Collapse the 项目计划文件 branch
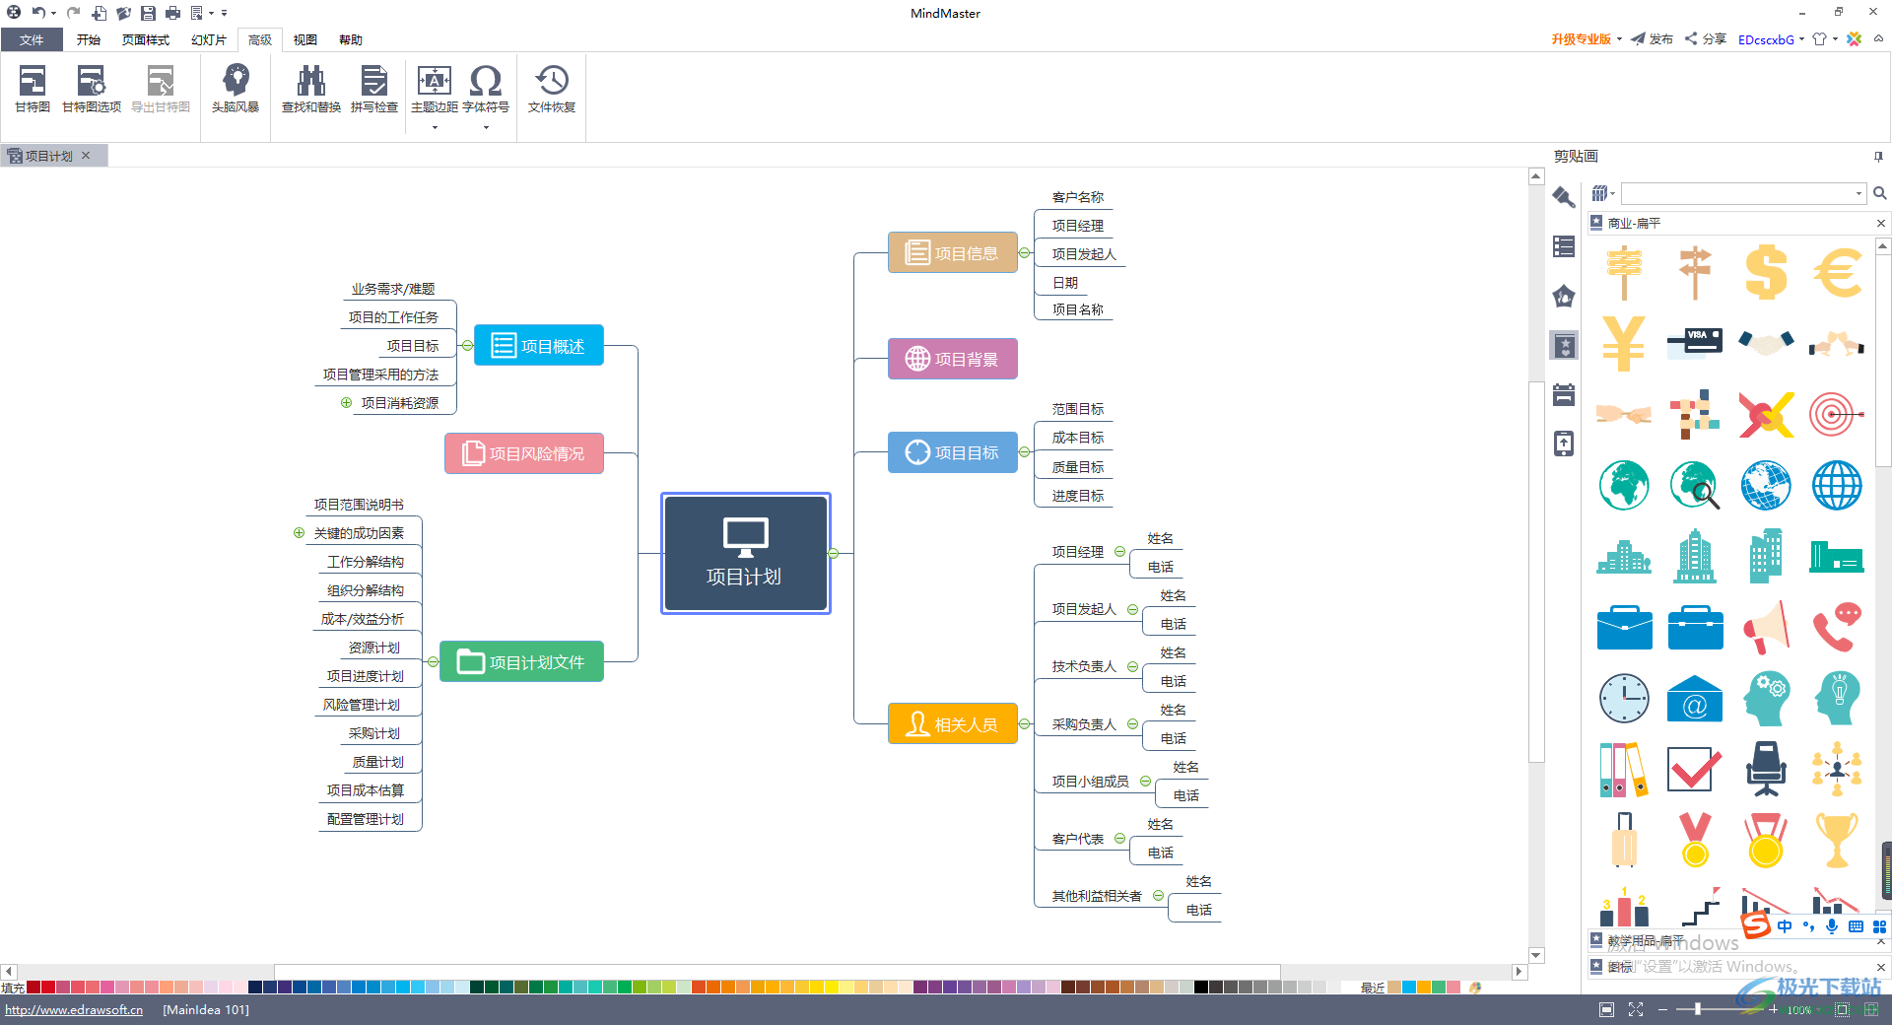This screenshot has height=1025, width=1892. click(x=433, y=661)
